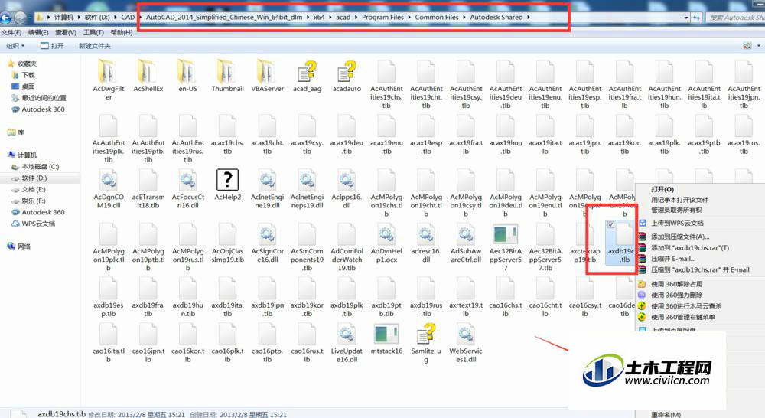Select the AcObjClassImp19.tlb file
The image size is (765, 418).
(x=227, y=243)
